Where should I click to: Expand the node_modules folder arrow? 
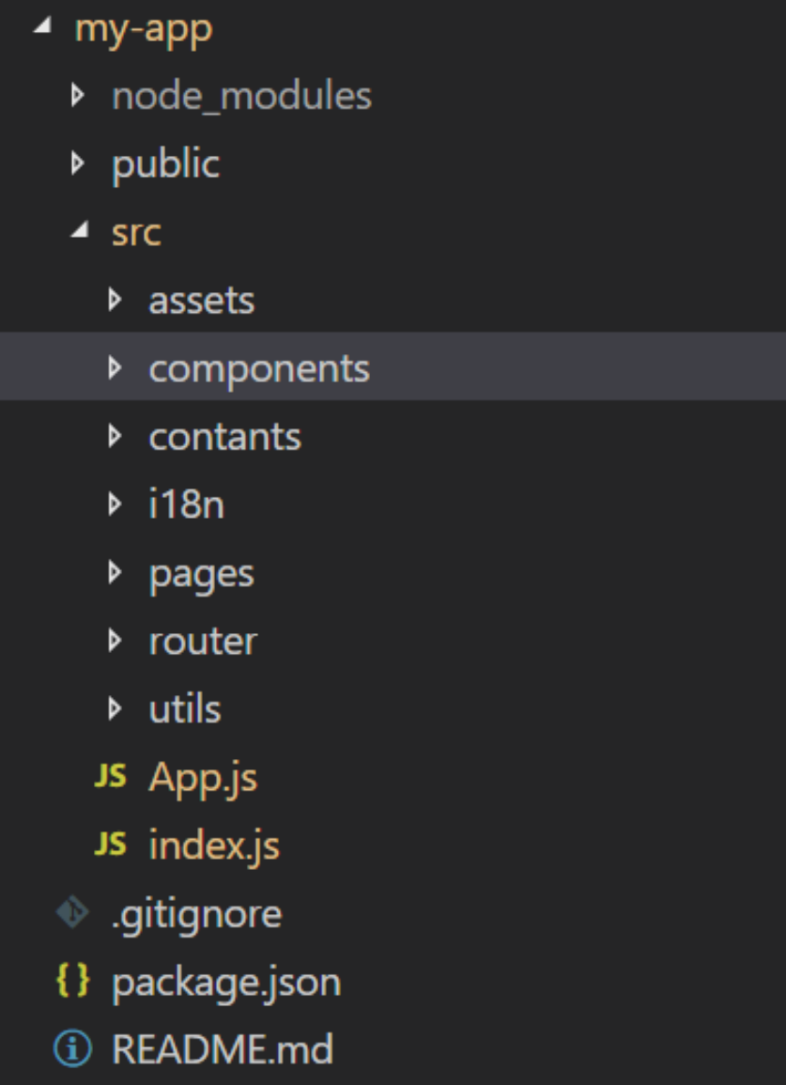click(x=78, y=96)
